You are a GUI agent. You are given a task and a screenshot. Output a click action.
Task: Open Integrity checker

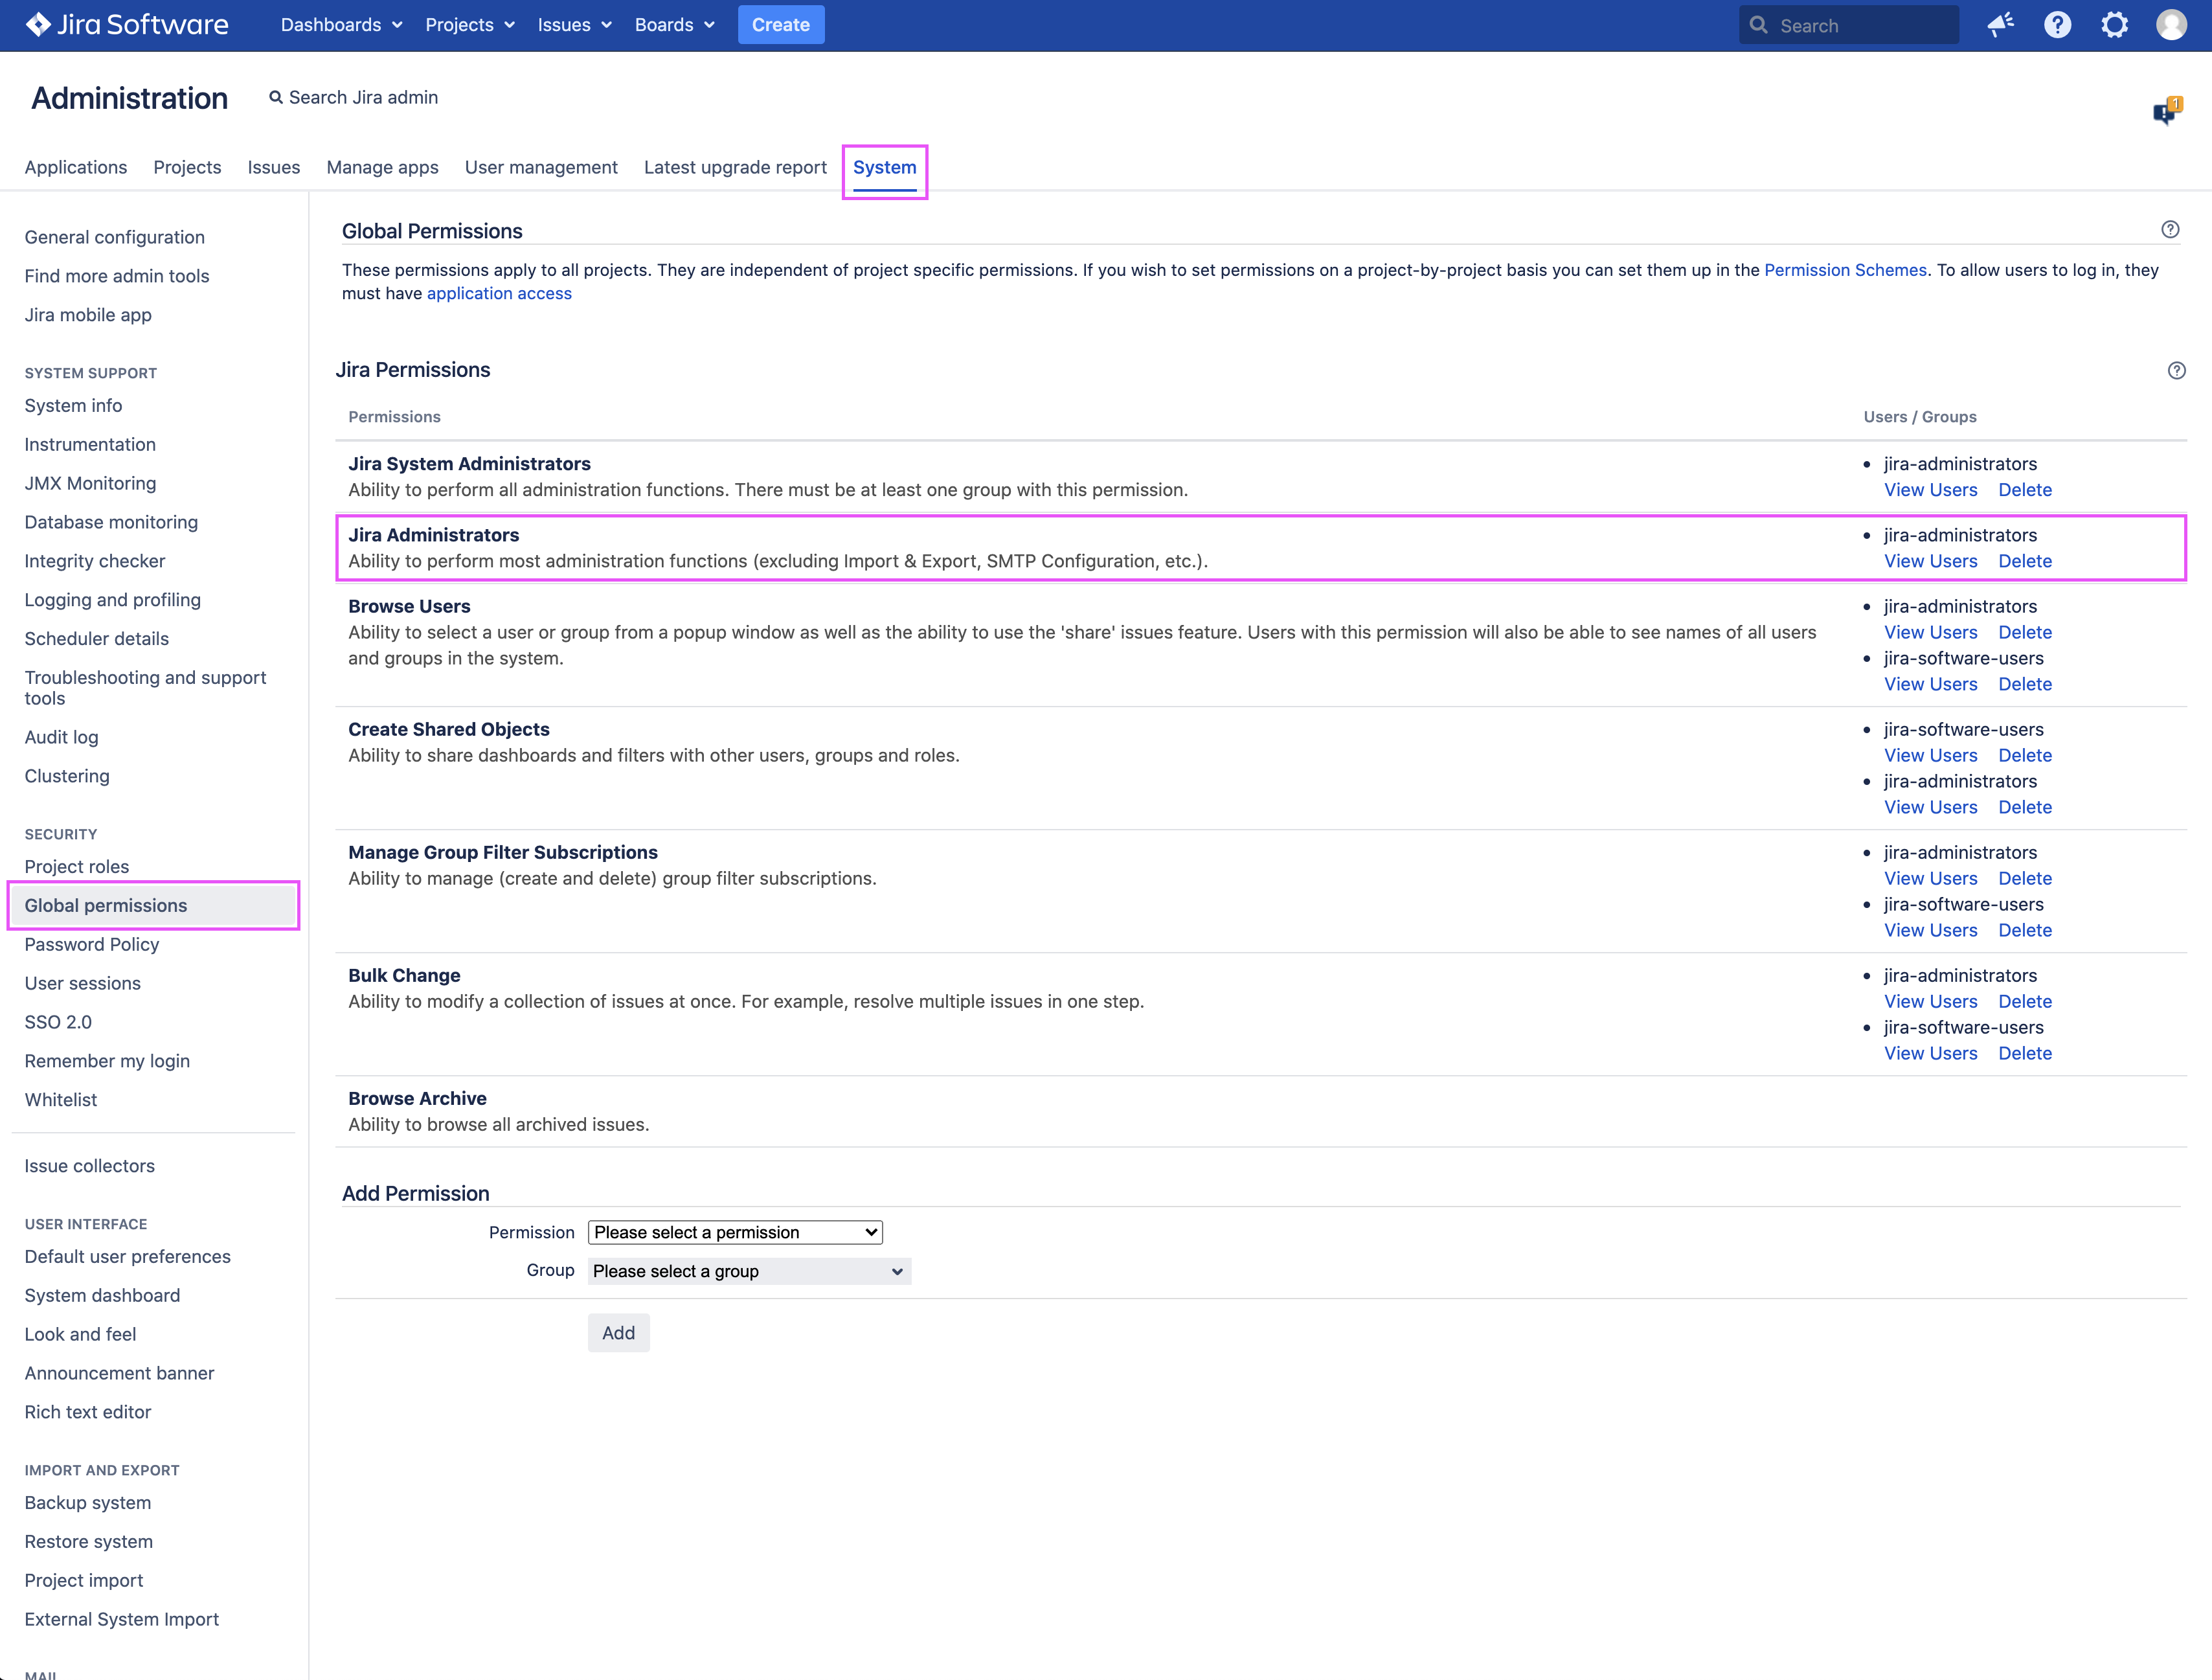click(95, 561)
